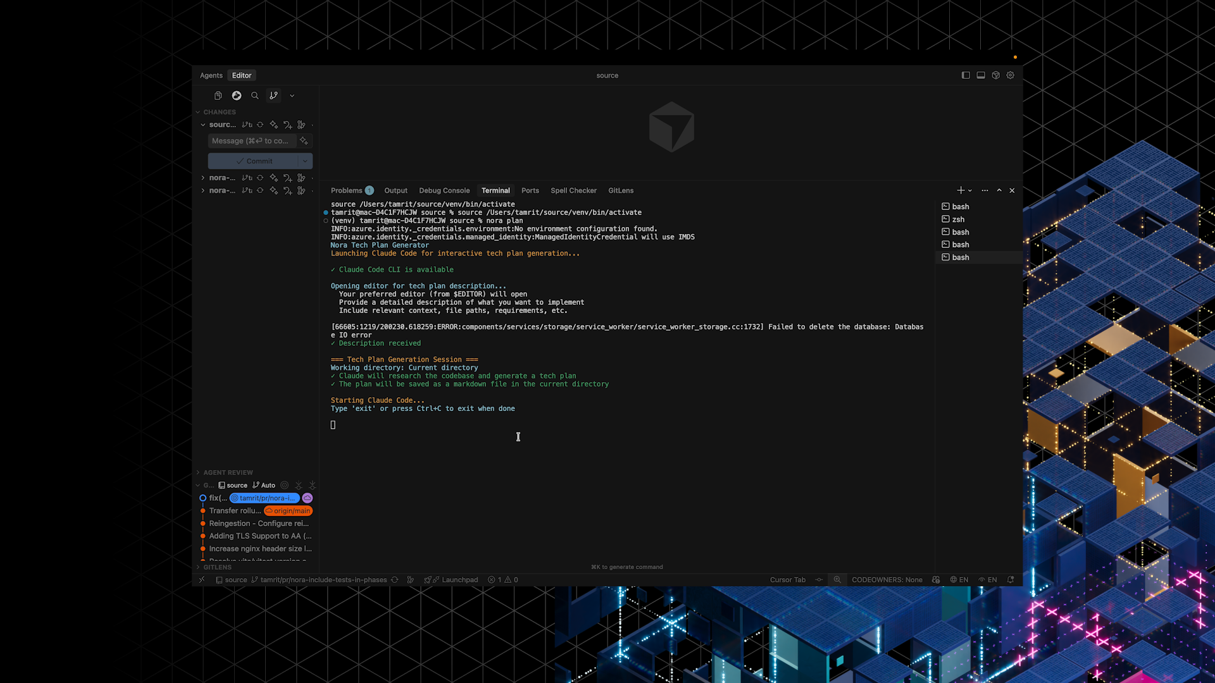Open the Commit button dropdown arrow
Viewport: 1215px width, 683px height.
[x=305, y=161]
